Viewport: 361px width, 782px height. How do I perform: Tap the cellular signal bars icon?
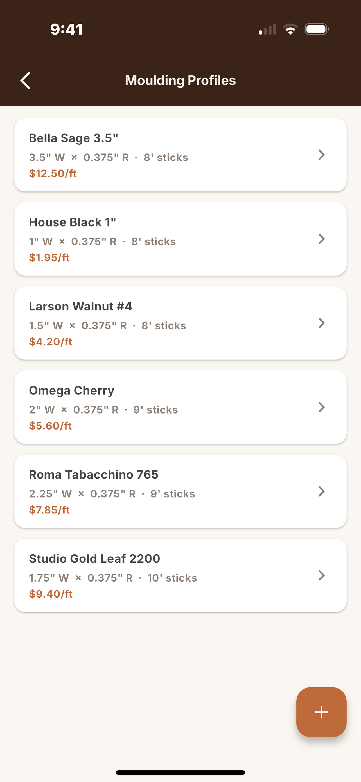(268, 30)
